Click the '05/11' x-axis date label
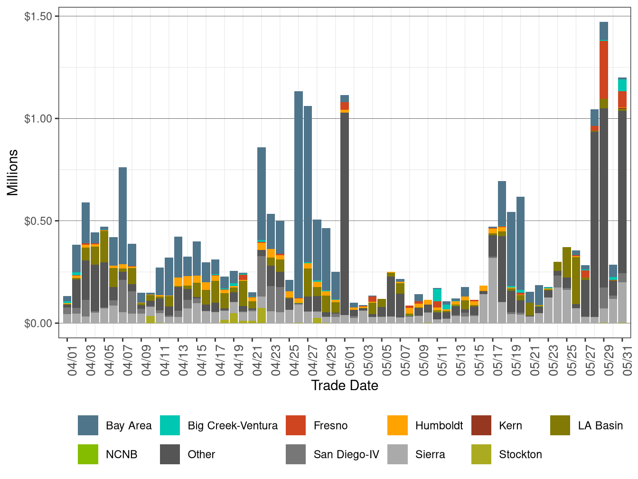The width and height of the screenshot is (638, 479). [x=443, y=360]
